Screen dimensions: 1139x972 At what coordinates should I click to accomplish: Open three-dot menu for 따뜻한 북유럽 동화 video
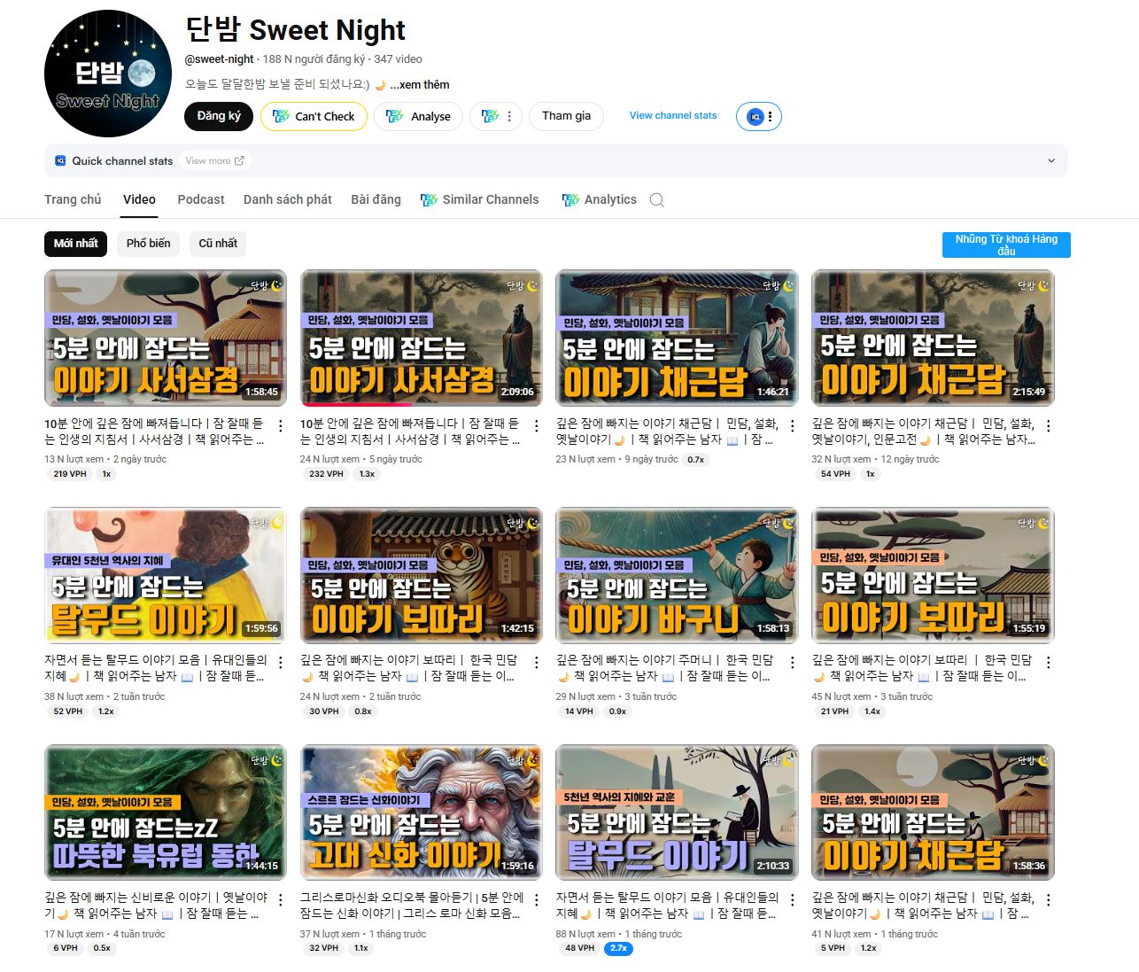[281, 900]
